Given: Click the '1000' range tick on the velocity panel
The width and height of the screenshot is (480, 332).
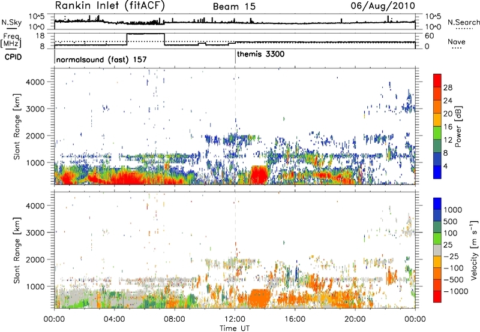Looking at the screenshot, I should pyautogui.click(x=35, y=286).
